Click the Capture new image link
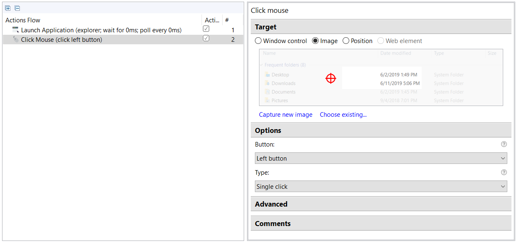516x243 pixels. click(286, 115)
